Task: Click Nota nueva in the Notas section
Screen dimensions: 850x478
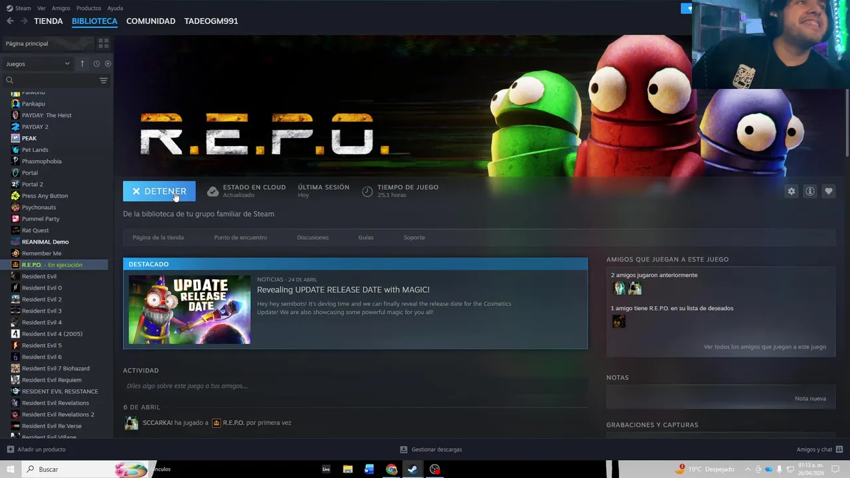Action: (x=810, y=398)
